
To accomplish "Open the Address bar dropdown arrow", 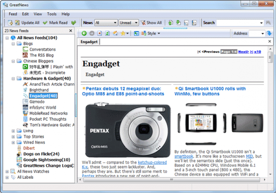I will pyautogui.click(x=263, y=33).
